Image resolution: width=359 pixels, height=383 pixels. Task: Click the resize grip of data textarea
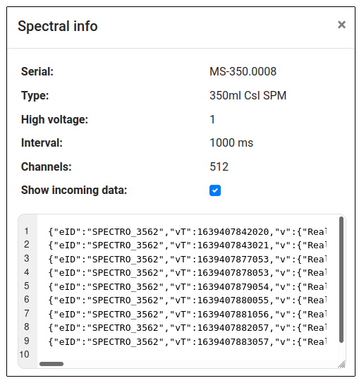(x=341, y=364)
